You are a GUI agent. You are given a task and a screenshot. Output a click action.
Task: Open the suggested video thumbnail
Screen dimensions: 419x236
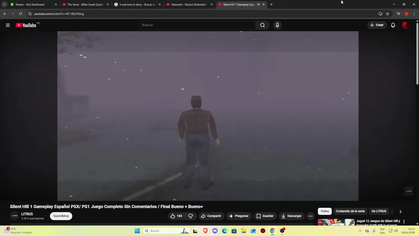(336, 222)
